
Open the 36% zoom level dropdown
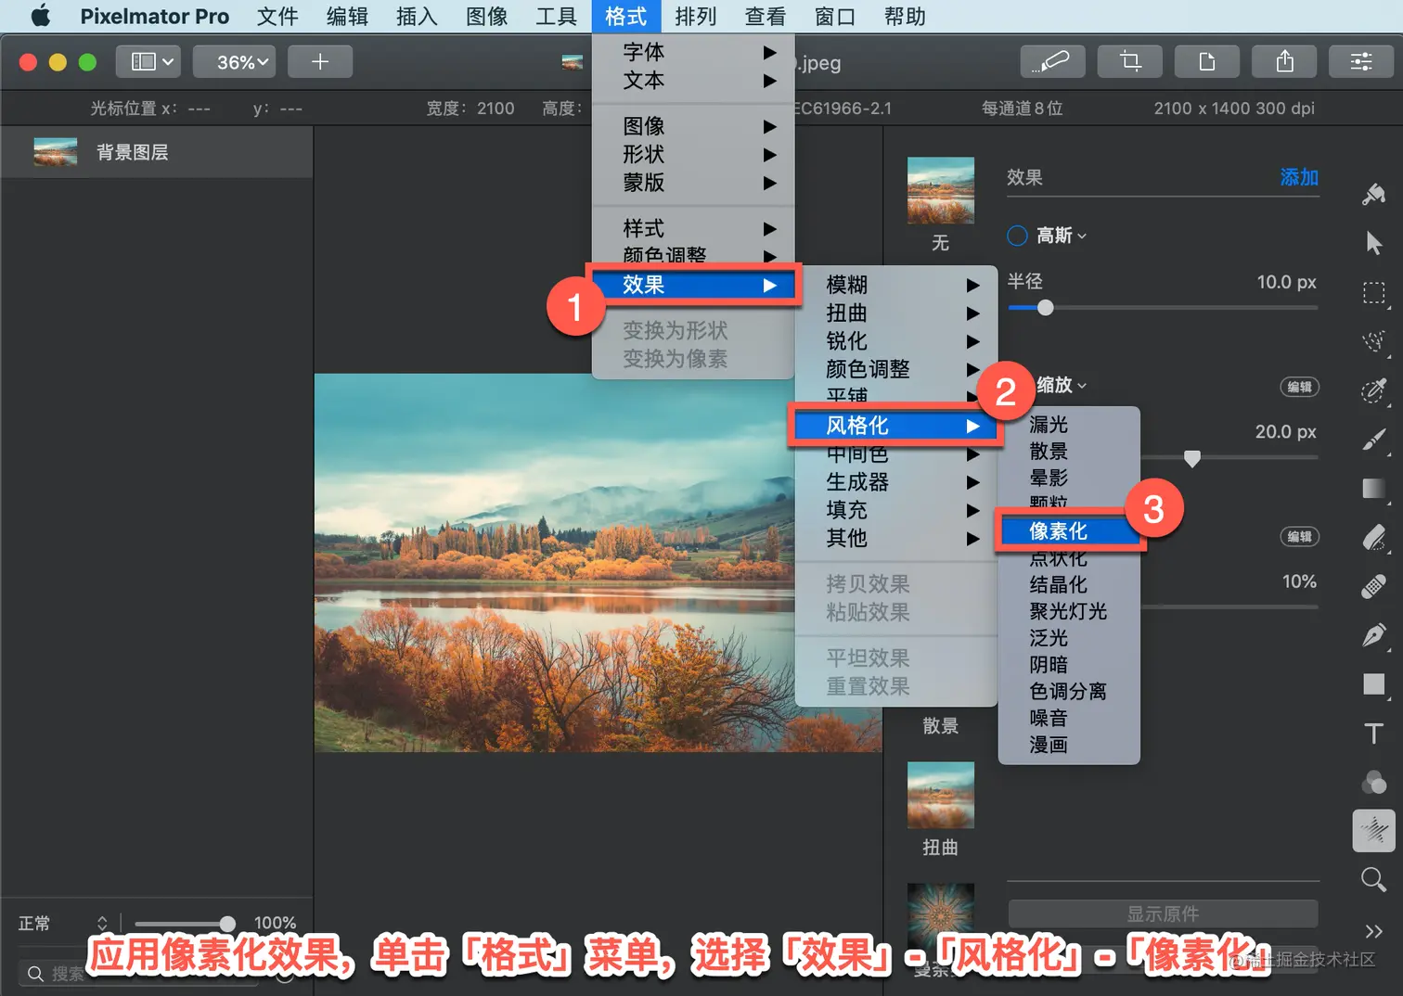(234, 61)
